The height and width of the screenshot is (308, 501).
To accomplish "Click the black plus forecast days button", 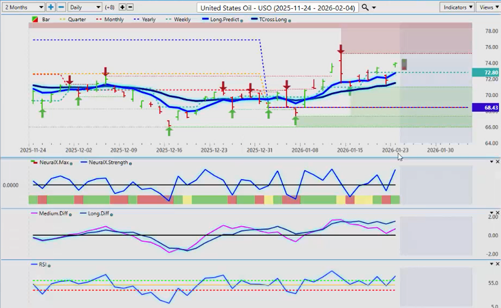I will coord(123,7).
